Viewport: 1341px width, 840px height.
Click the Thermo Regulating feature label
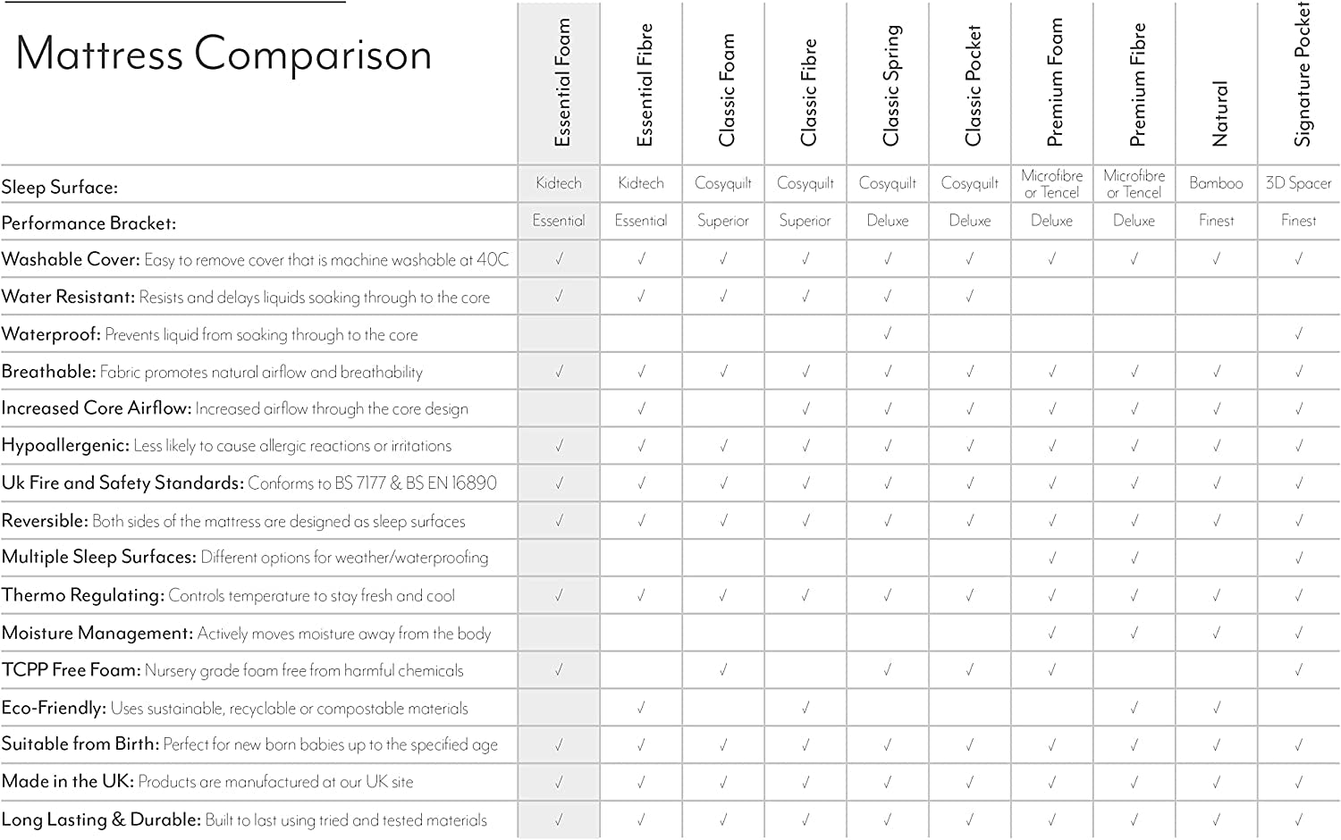point(83,595)
